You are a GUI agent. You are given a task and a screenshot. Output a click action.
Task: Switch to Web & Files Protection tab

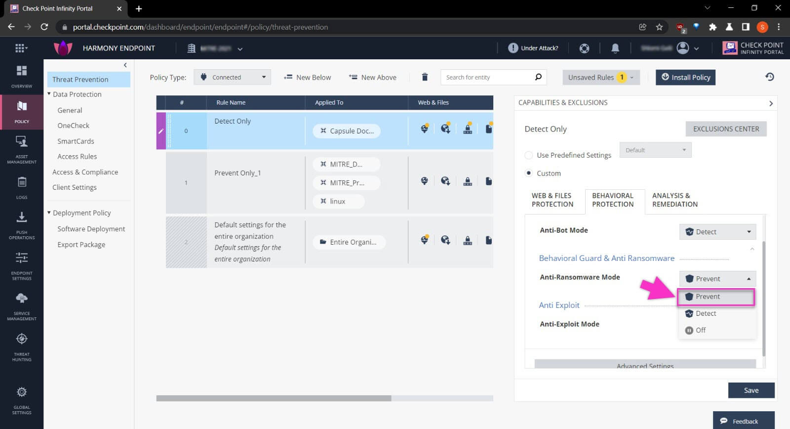[553, 200]
